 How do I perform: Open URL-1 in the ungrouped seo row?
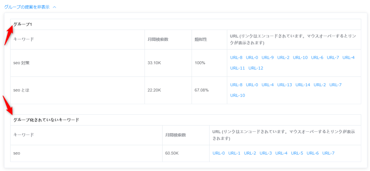pos(234,153)
